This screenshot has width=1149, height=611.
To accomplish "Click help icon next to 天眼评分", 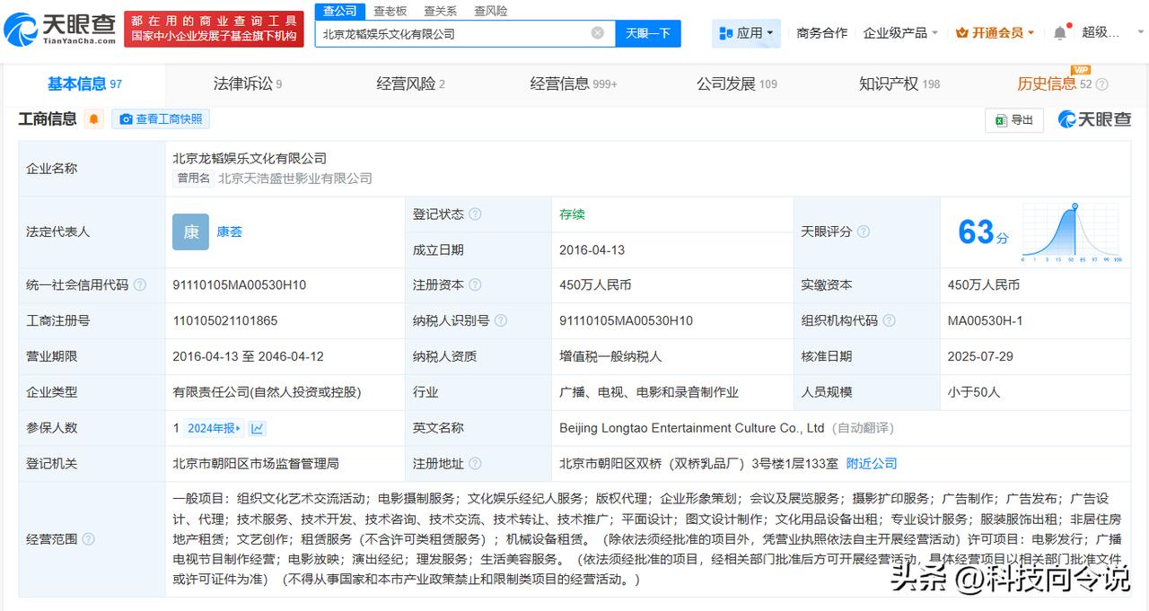I will pos(864,231).
